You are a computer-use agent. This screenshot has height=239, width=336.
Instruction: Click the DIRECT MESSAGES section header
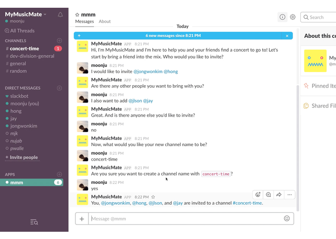[x=23, y=88]
